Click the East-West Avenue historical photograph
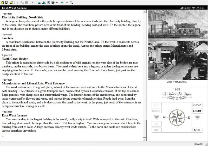This screenshot has width=208, height=146. point(178,45)
